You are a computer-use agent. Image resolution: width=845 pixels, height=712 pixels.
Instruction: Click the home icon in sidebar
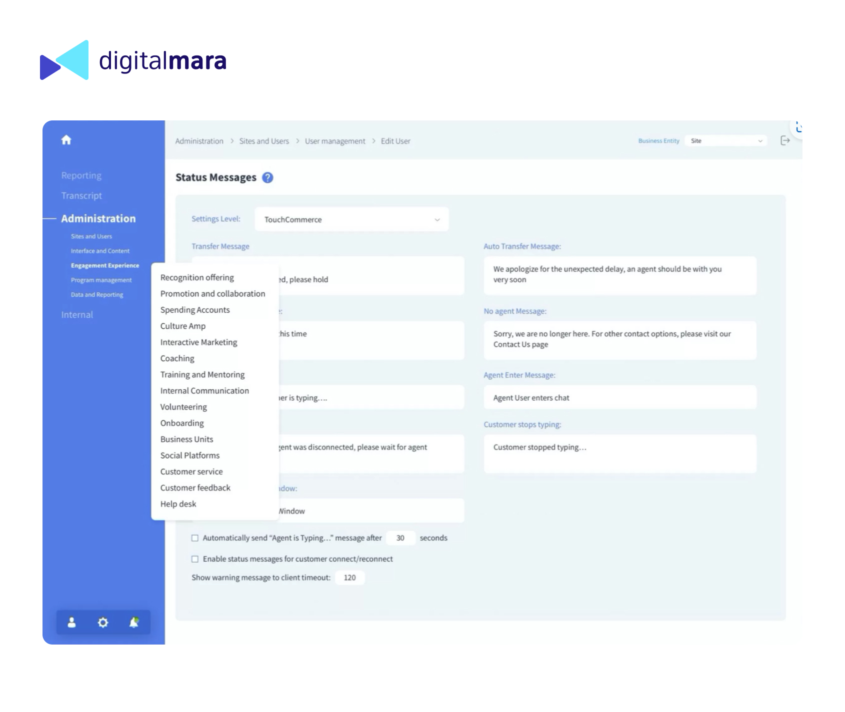(66, 140)
